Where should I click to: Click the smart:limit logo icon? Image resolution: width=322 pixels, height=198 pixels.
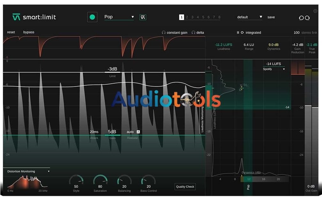click(16, 17)
